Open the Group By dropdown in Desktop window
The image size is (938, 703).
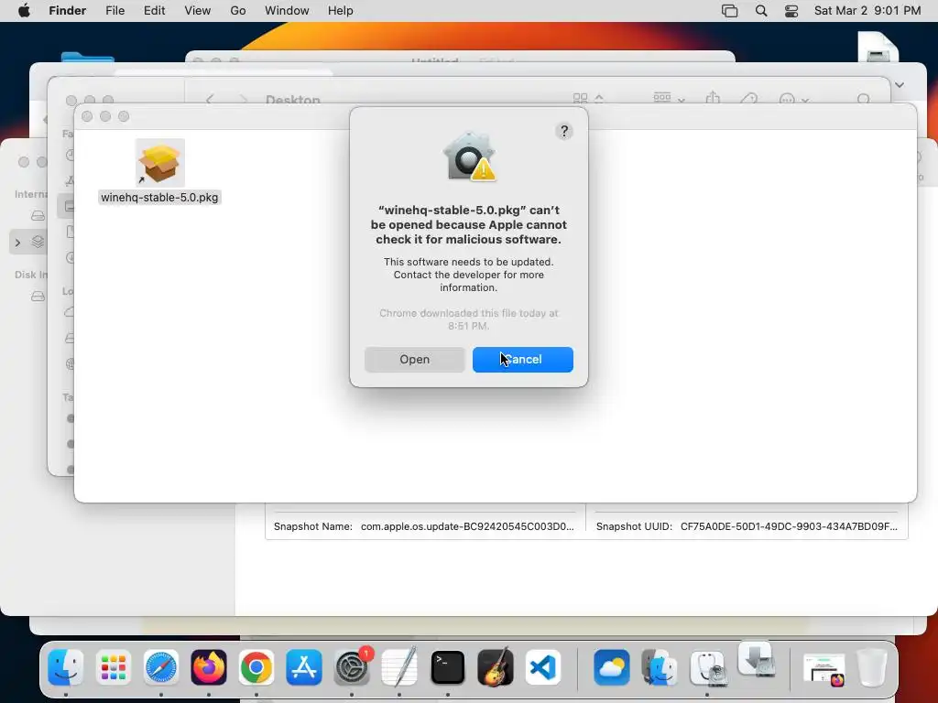click(669, 99)
